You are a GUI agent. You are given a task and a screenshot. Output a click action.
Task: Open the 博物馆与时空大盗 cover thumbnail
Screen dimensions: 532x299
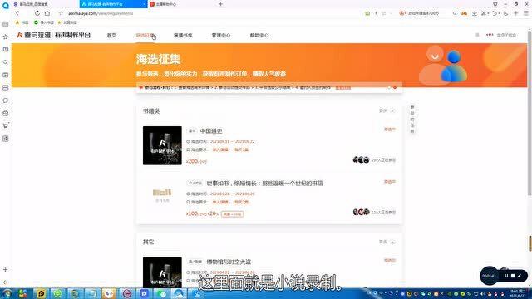[162, 272]
